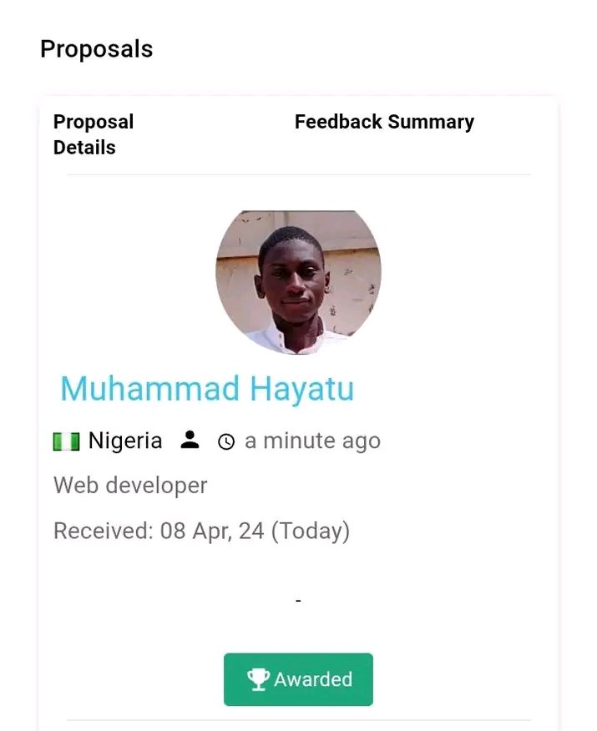Click the "Received:" label
The height and width of the screenshot is (731, 597).
coord(104,530)
